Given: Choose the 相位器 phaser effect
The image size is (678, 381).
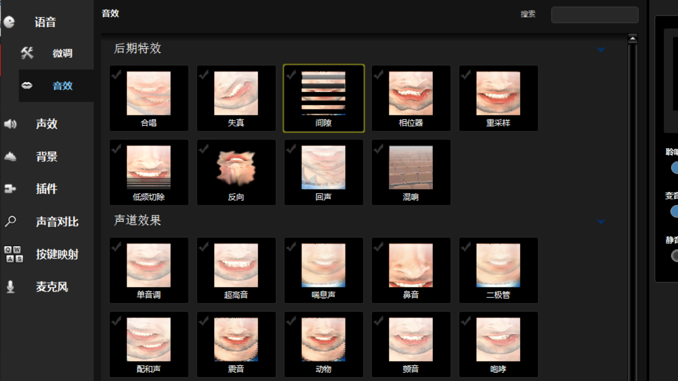Looking at the screenshot, I should pyautogui.click(x=411, y=98).
